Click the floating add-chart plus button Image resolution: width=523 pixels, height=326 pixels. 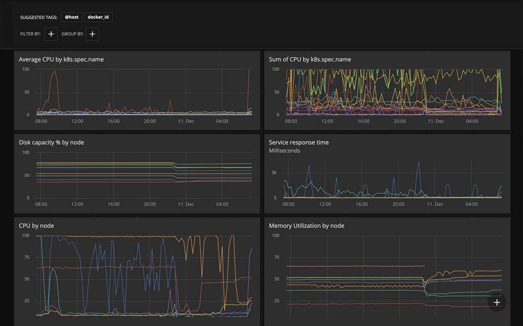(497, 303)
